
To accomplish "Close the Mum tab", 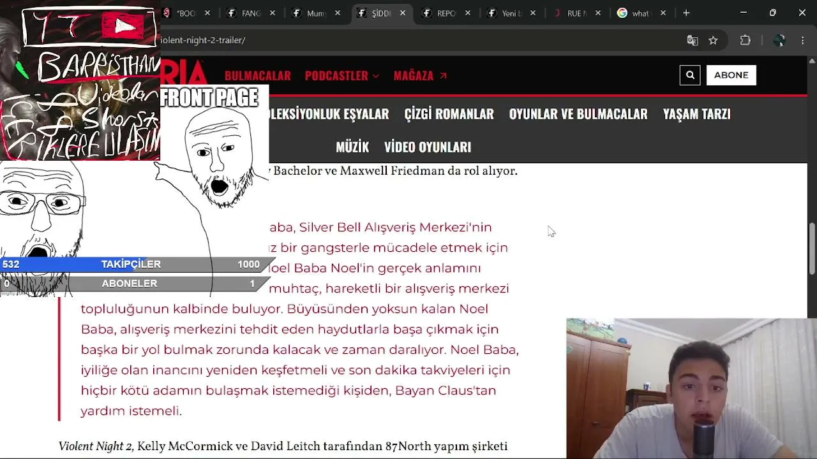I will pyautogui.click(x=338, y=13).
